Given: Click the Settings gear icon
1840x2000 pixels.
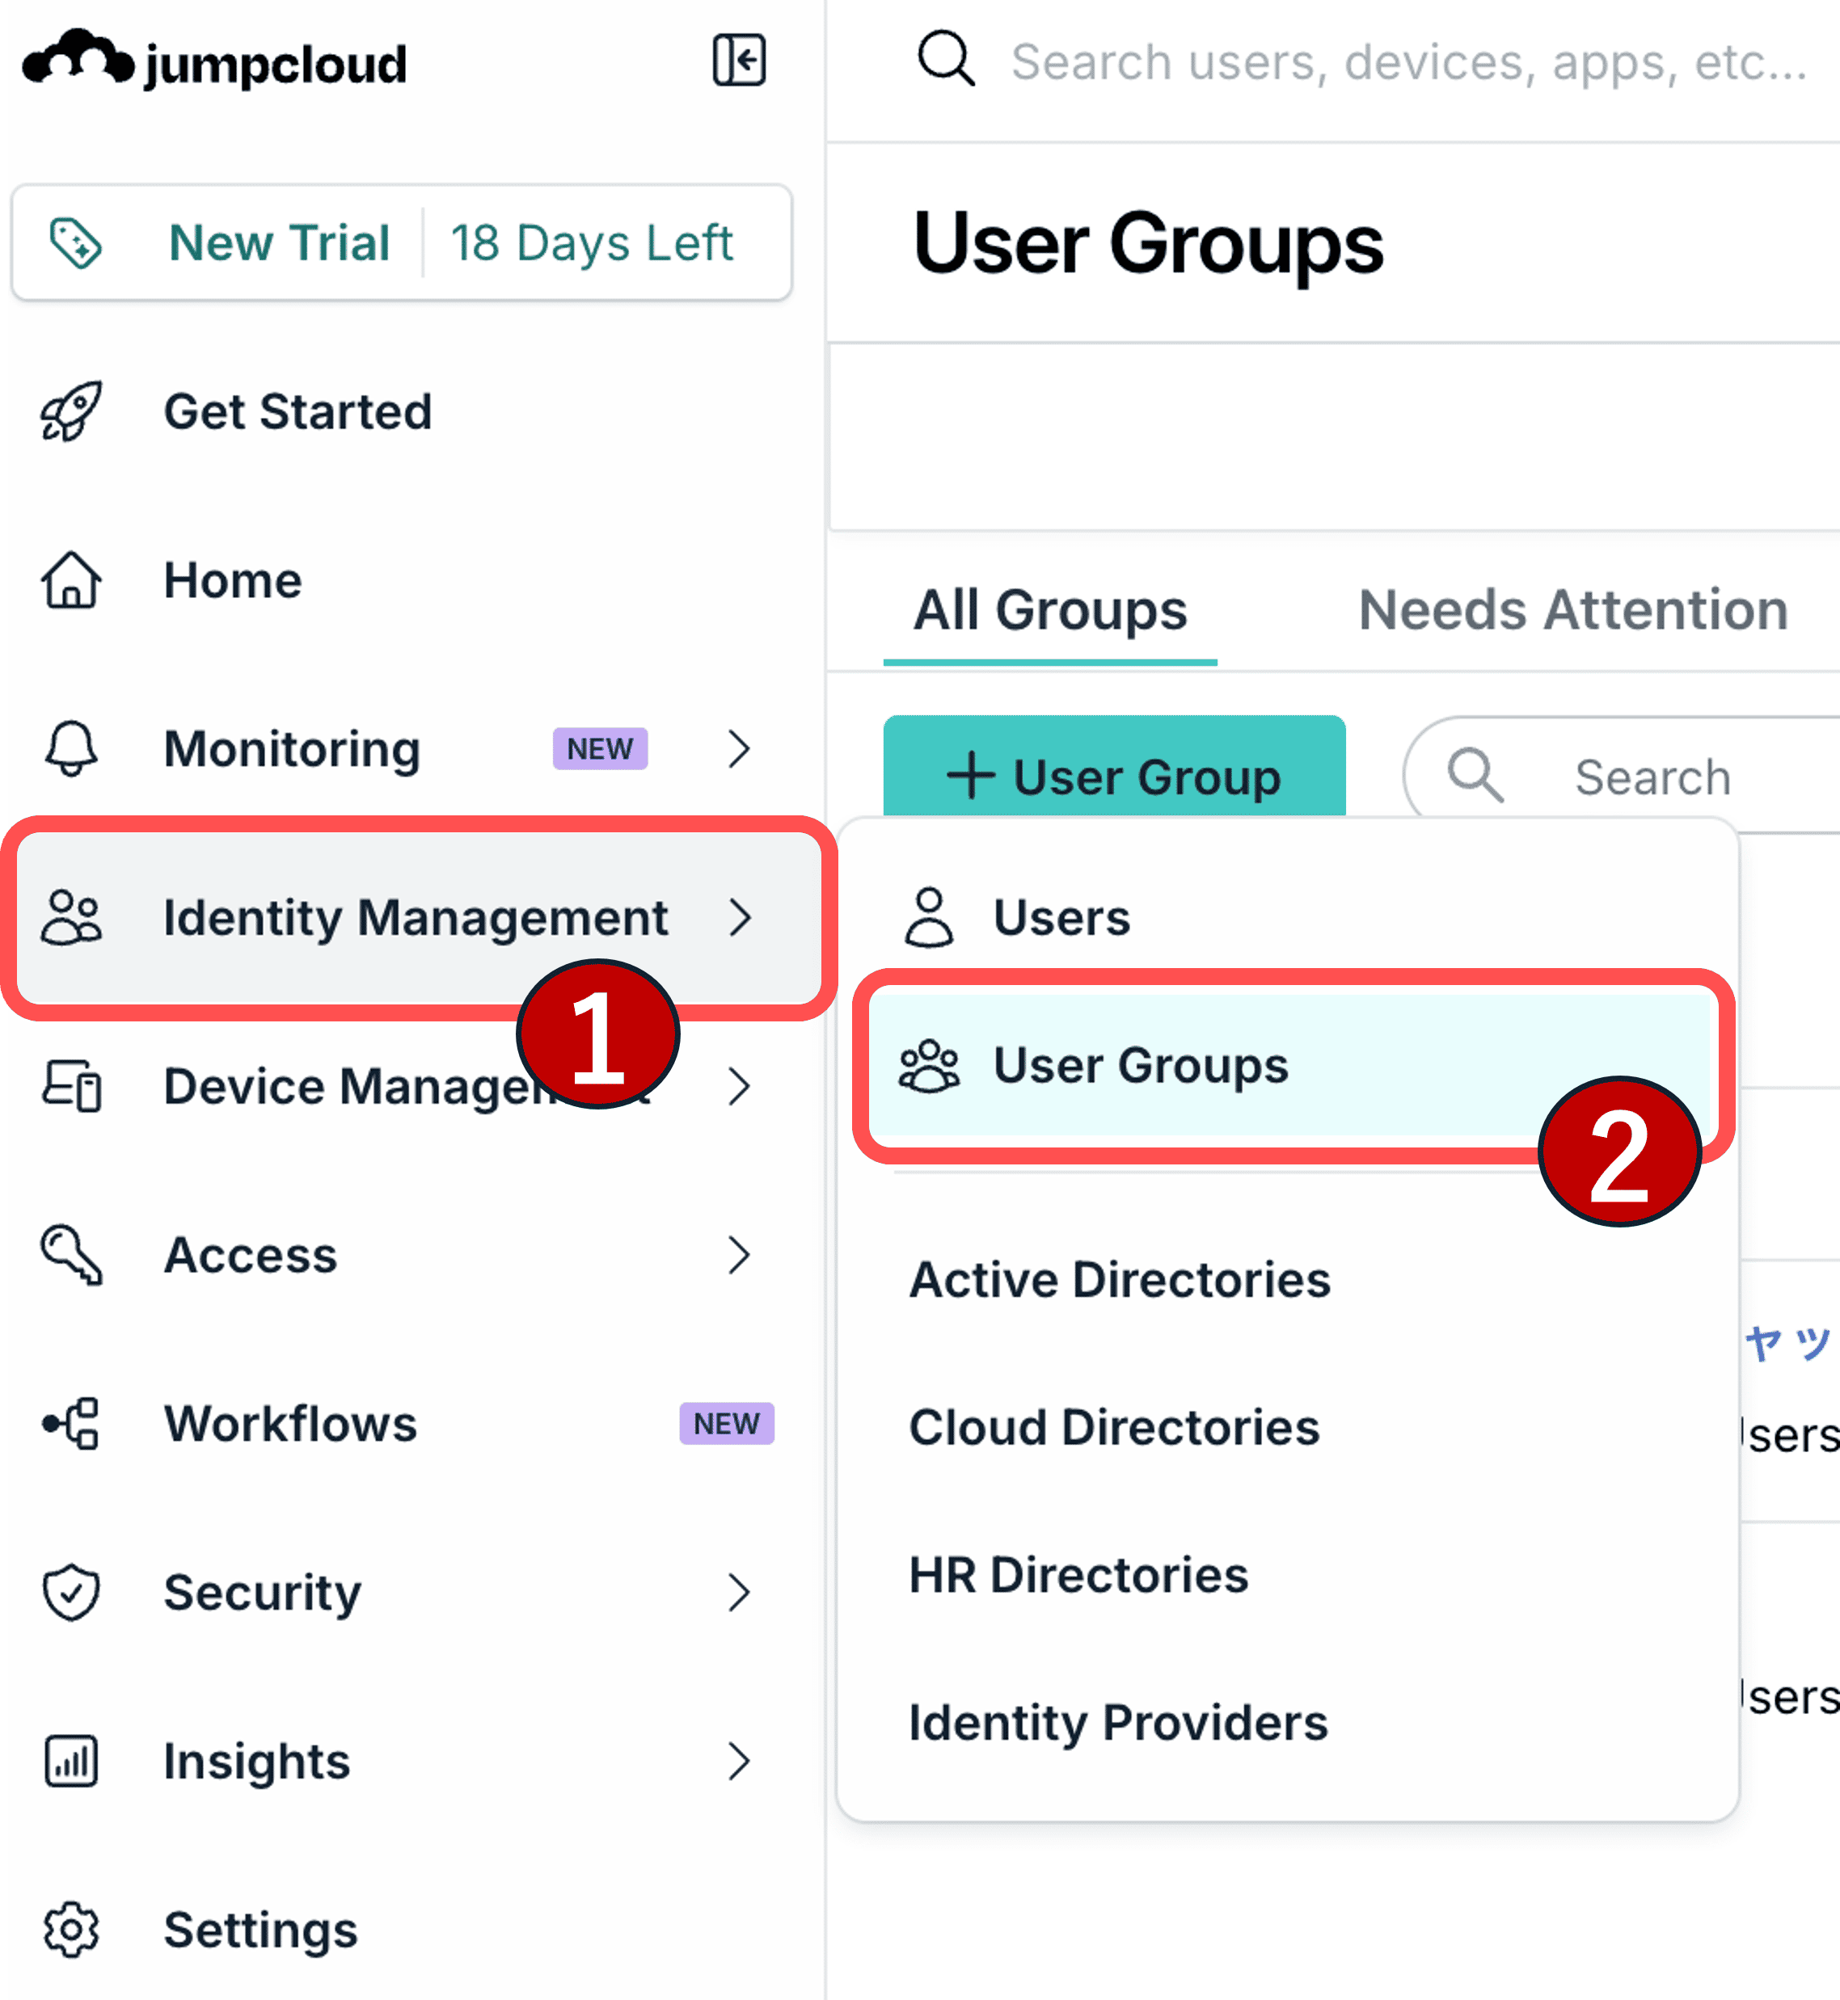Looking at the screenshot, I should [x=70, y=1931].
